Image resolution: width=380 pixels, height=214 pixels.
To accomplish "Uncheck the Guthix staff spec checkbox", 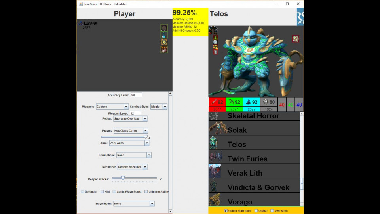I will click(226, 211).
